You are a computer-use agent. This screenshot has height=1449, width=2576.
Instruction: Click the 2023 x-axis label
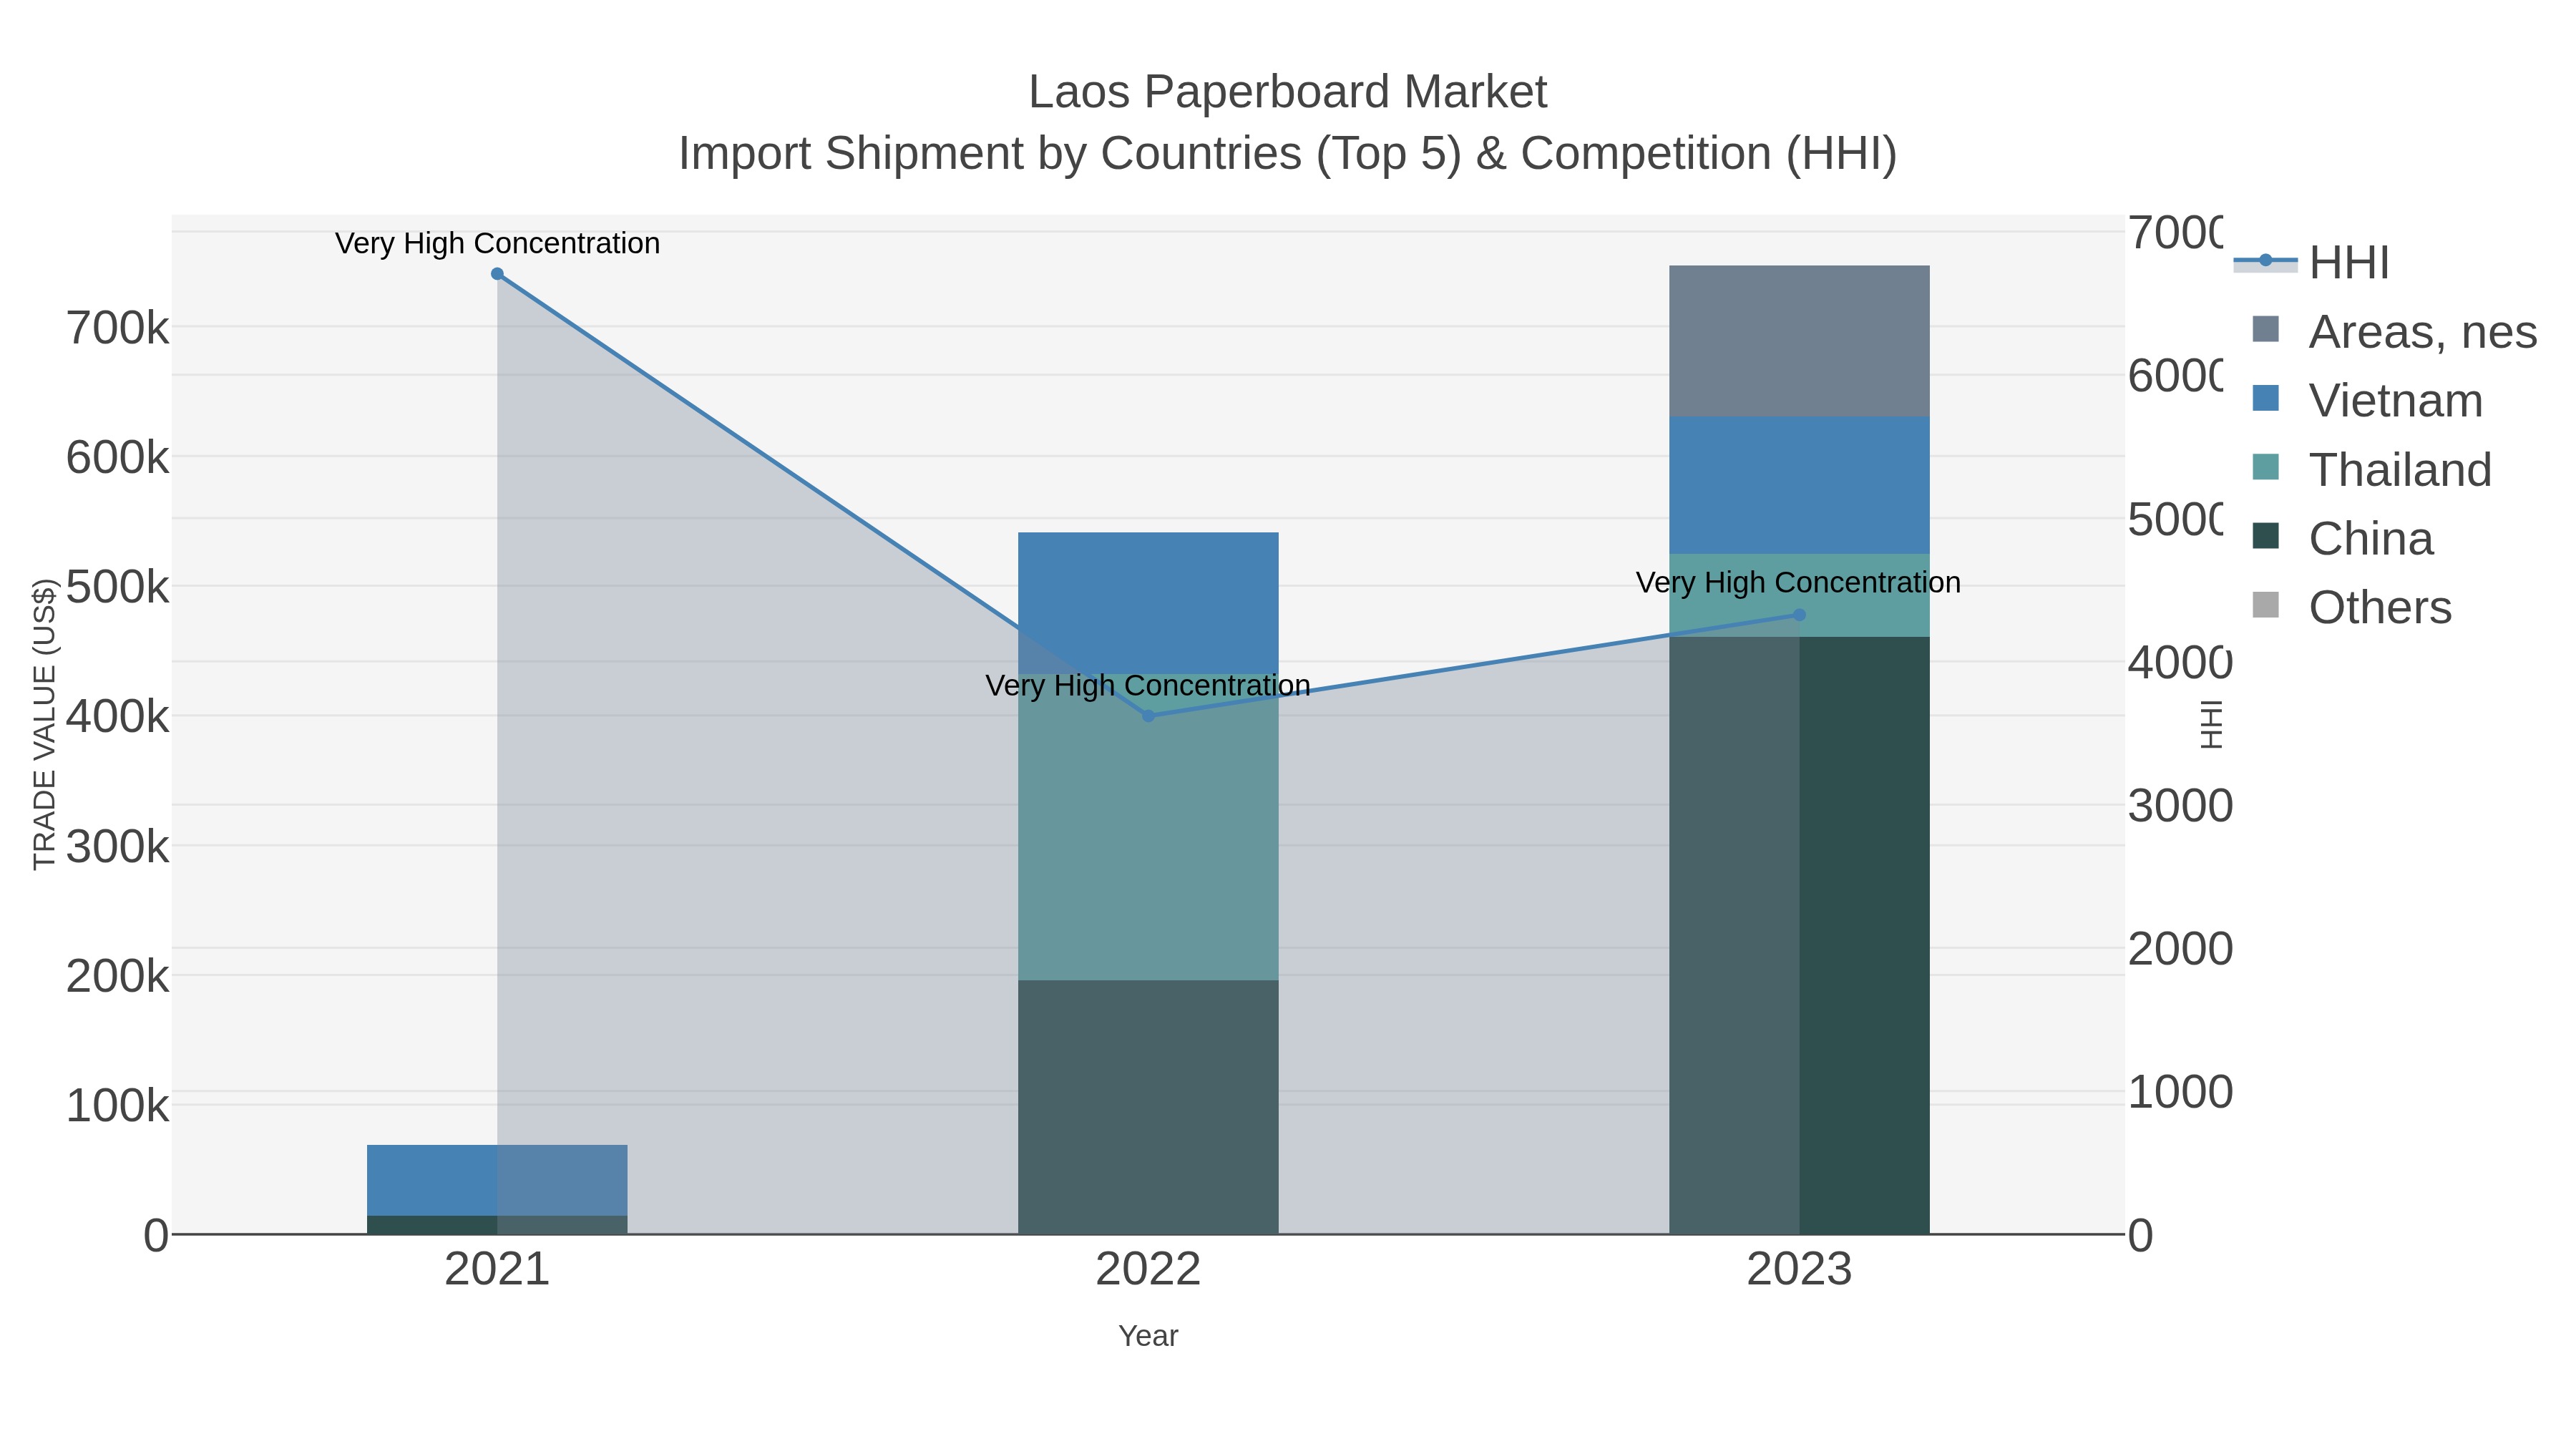click(1799, 1270)
